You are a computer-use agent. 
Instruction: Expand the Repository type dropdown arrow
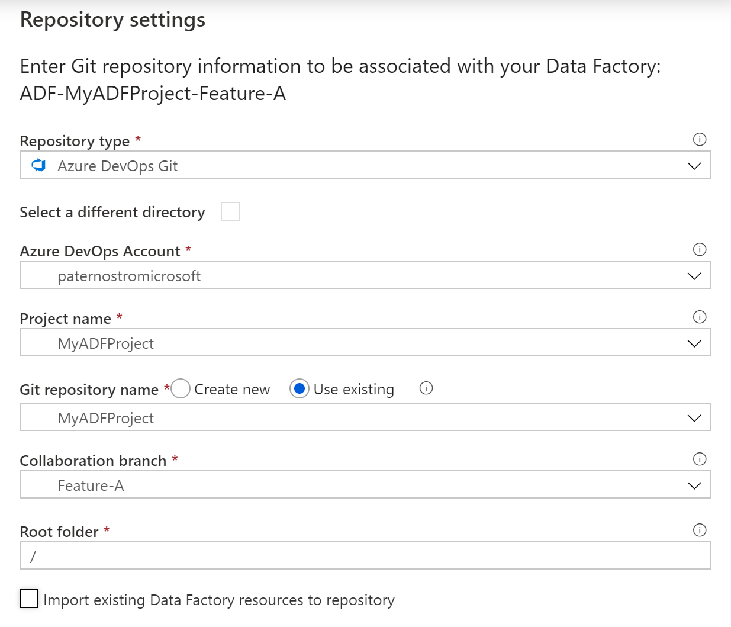pyautogui.click(x=694, y=166)
